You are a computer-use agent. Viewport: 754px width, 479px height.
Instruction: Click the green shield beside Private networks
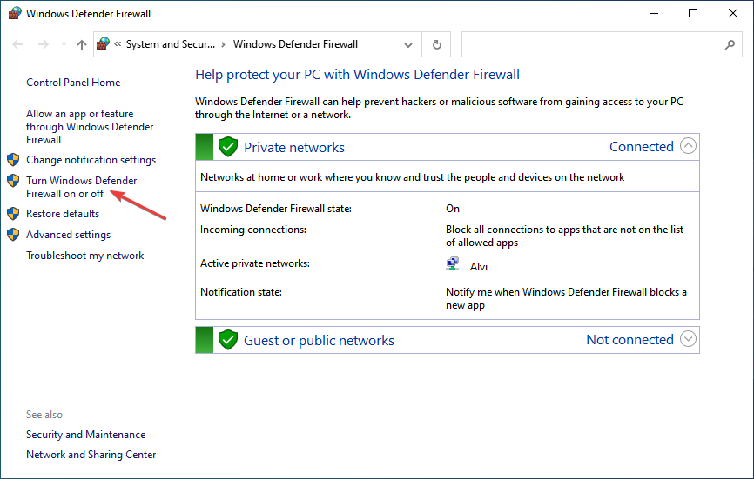click(228, 147)
